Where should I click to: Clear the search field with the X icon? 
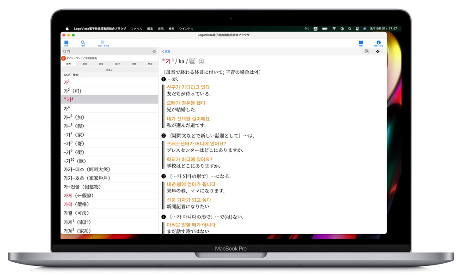pos(154,52)
